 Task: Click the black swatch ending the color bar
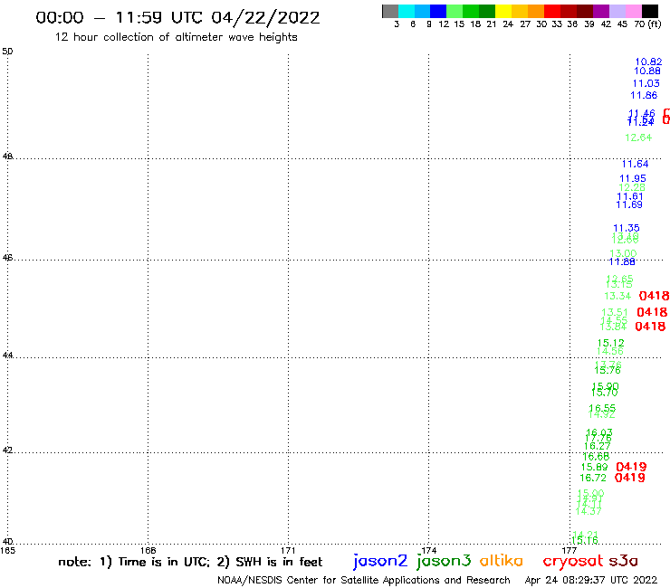point(650,11)
